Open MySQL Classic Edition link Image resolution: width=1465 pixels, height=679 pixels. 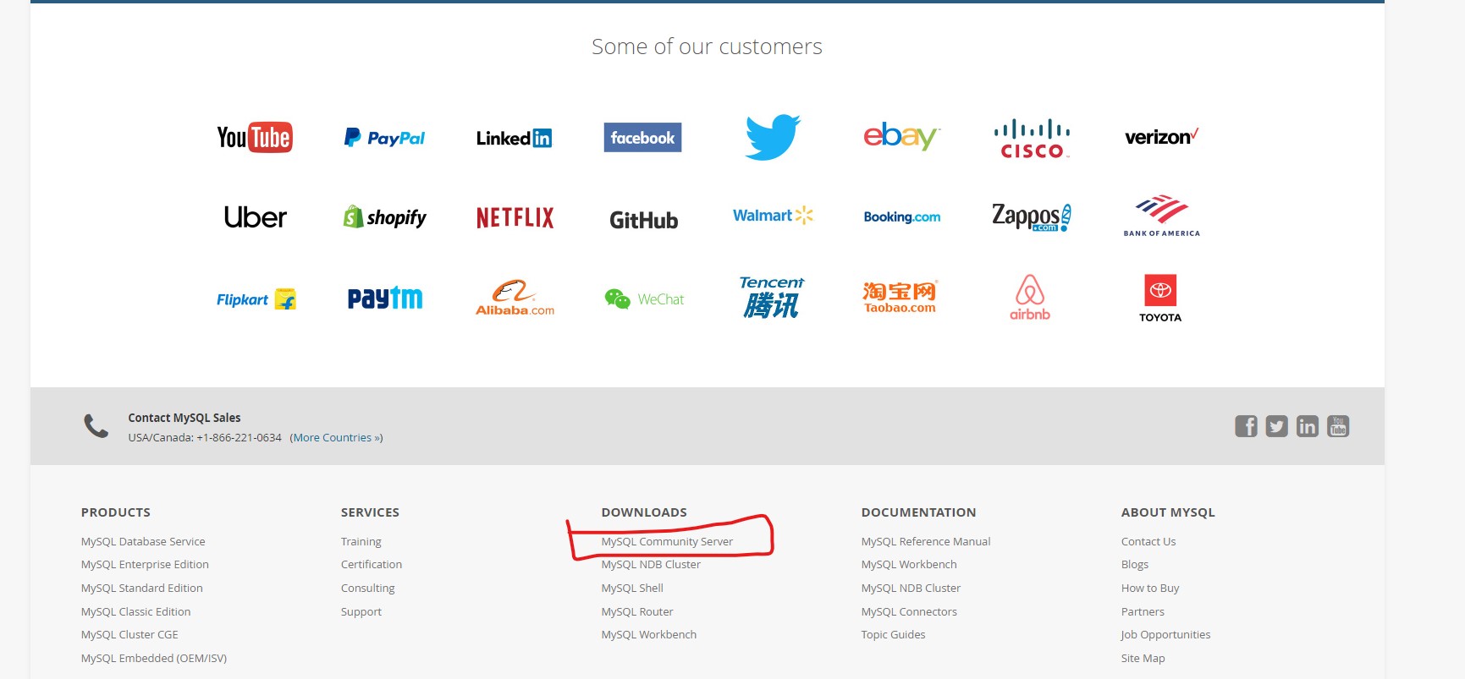coord(136,611)
